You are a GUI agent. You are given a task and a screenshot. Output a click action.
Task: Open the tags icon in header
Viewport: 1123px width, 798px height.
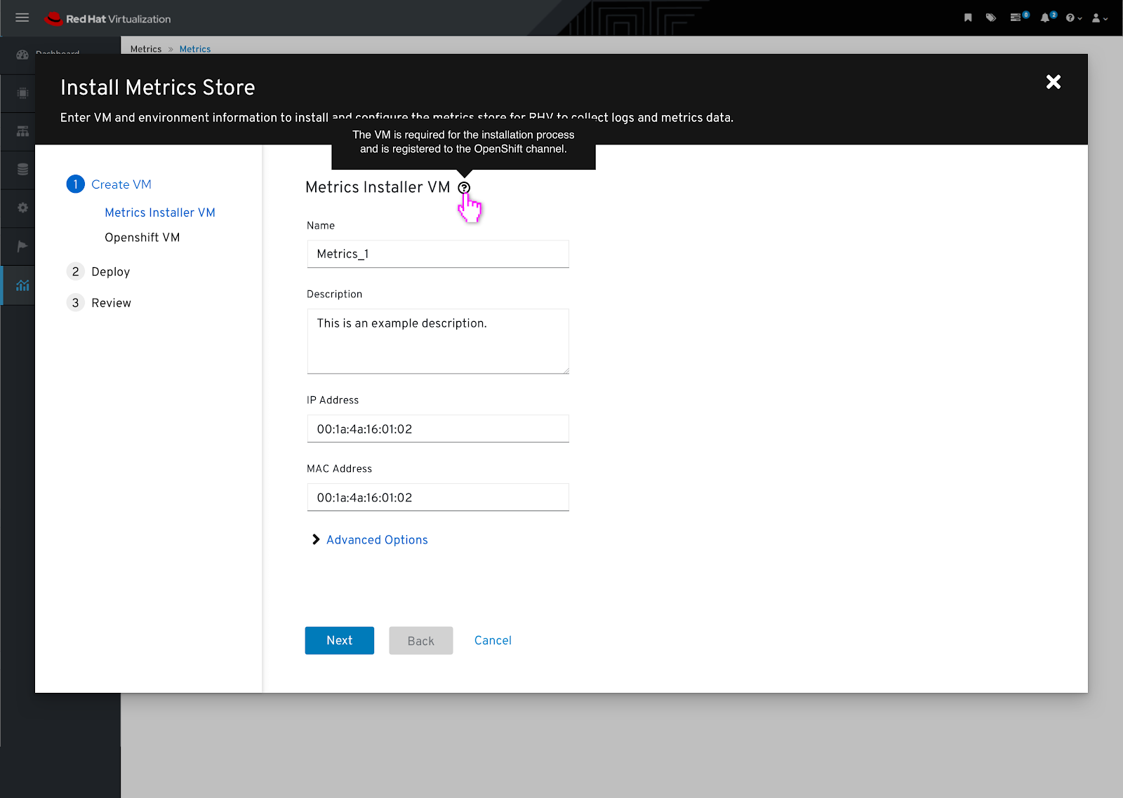[991, 18]
